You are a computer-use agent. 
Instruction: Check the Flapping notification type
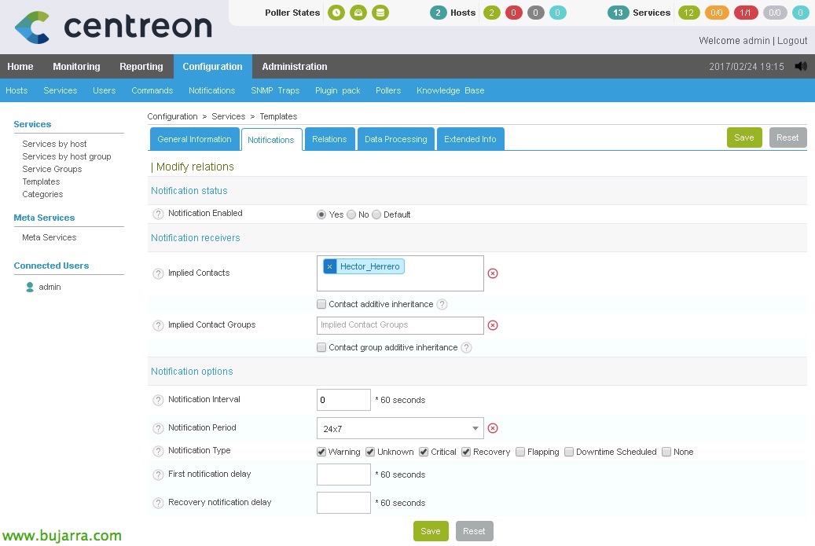(520, 452)
